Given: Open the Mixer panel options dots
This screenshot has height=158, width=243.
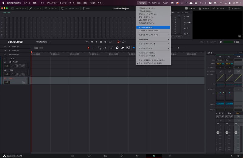Looking at the screenshot, I should 240,53.
